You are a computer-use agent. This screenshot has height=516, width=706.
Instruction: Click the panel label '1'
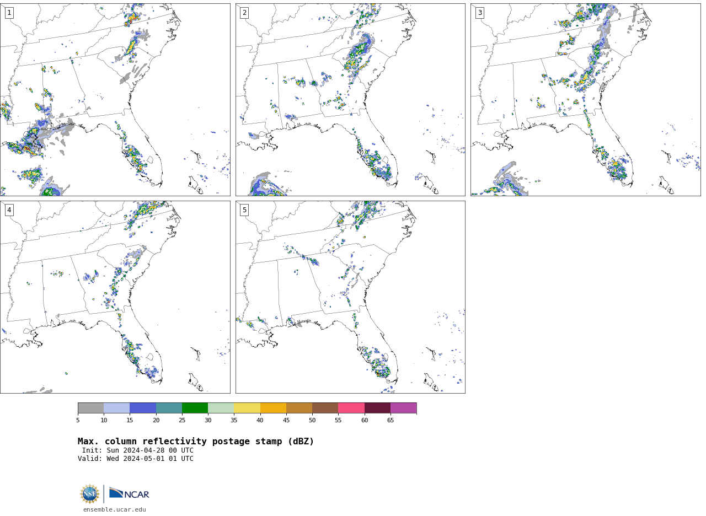point(9,13)
